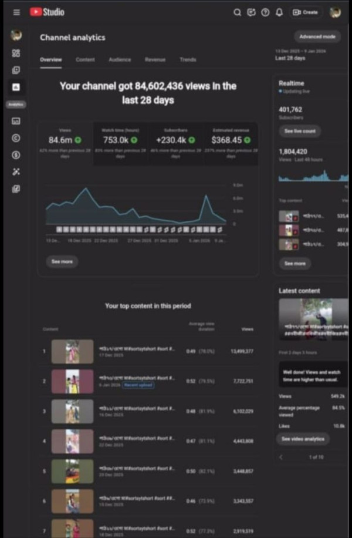The height and width of the screenshot is (538, 352).
Task: Open Content icon in the sidebar
Action: click(x=16, y=70)
